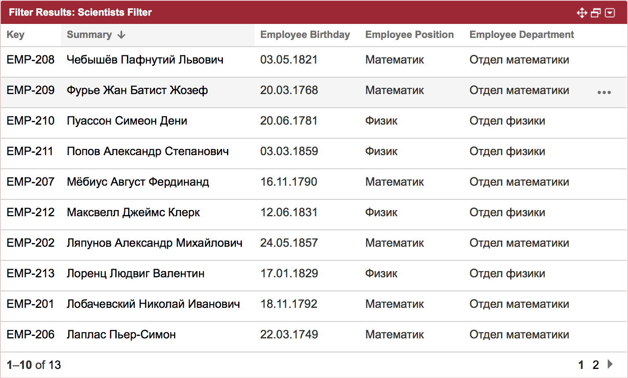Sort by the Key column header
Viewport: 628px width, 378px height.
(15, 35)
